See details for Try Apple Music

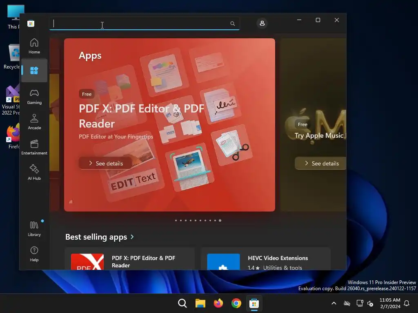pyautogui.click(x=321, y=163)
